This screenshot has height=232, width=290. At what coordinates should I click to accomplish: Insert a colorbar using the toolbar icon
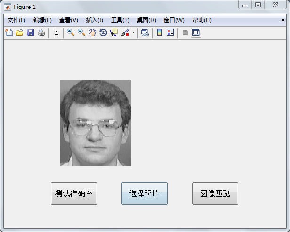point(160,33)
